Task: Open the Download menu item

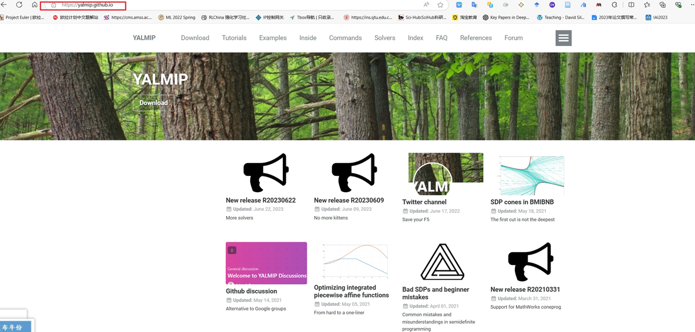Action: tap(195, 38)
